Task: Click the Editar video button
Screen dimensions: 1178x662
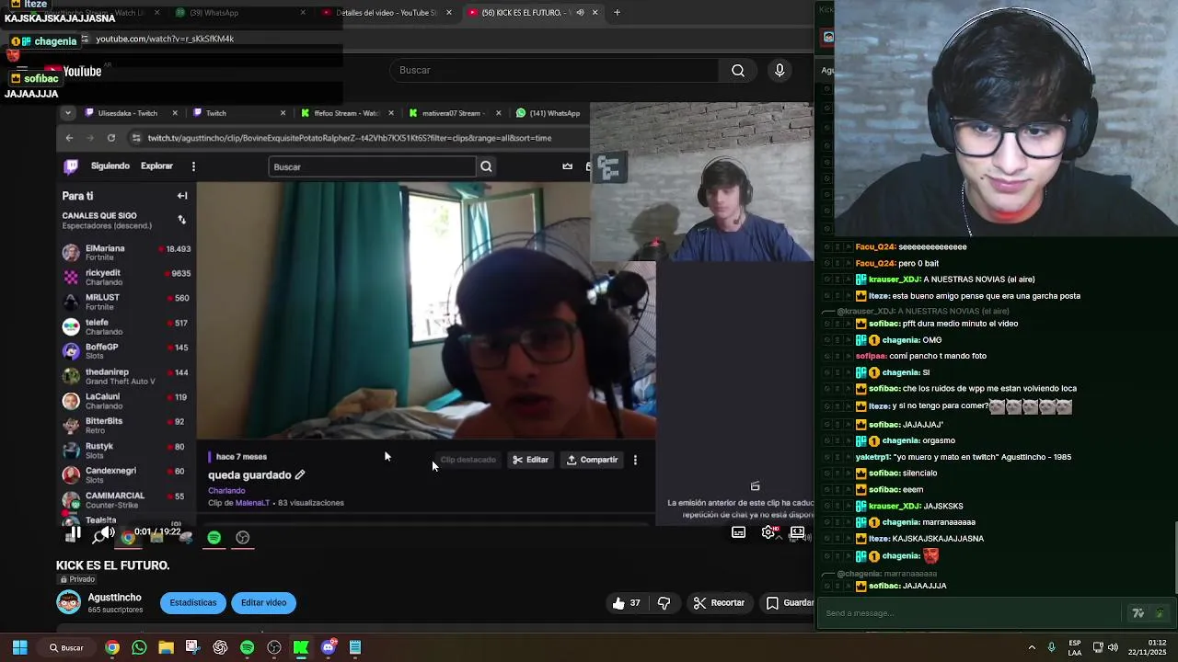Action: click(263, 603)
